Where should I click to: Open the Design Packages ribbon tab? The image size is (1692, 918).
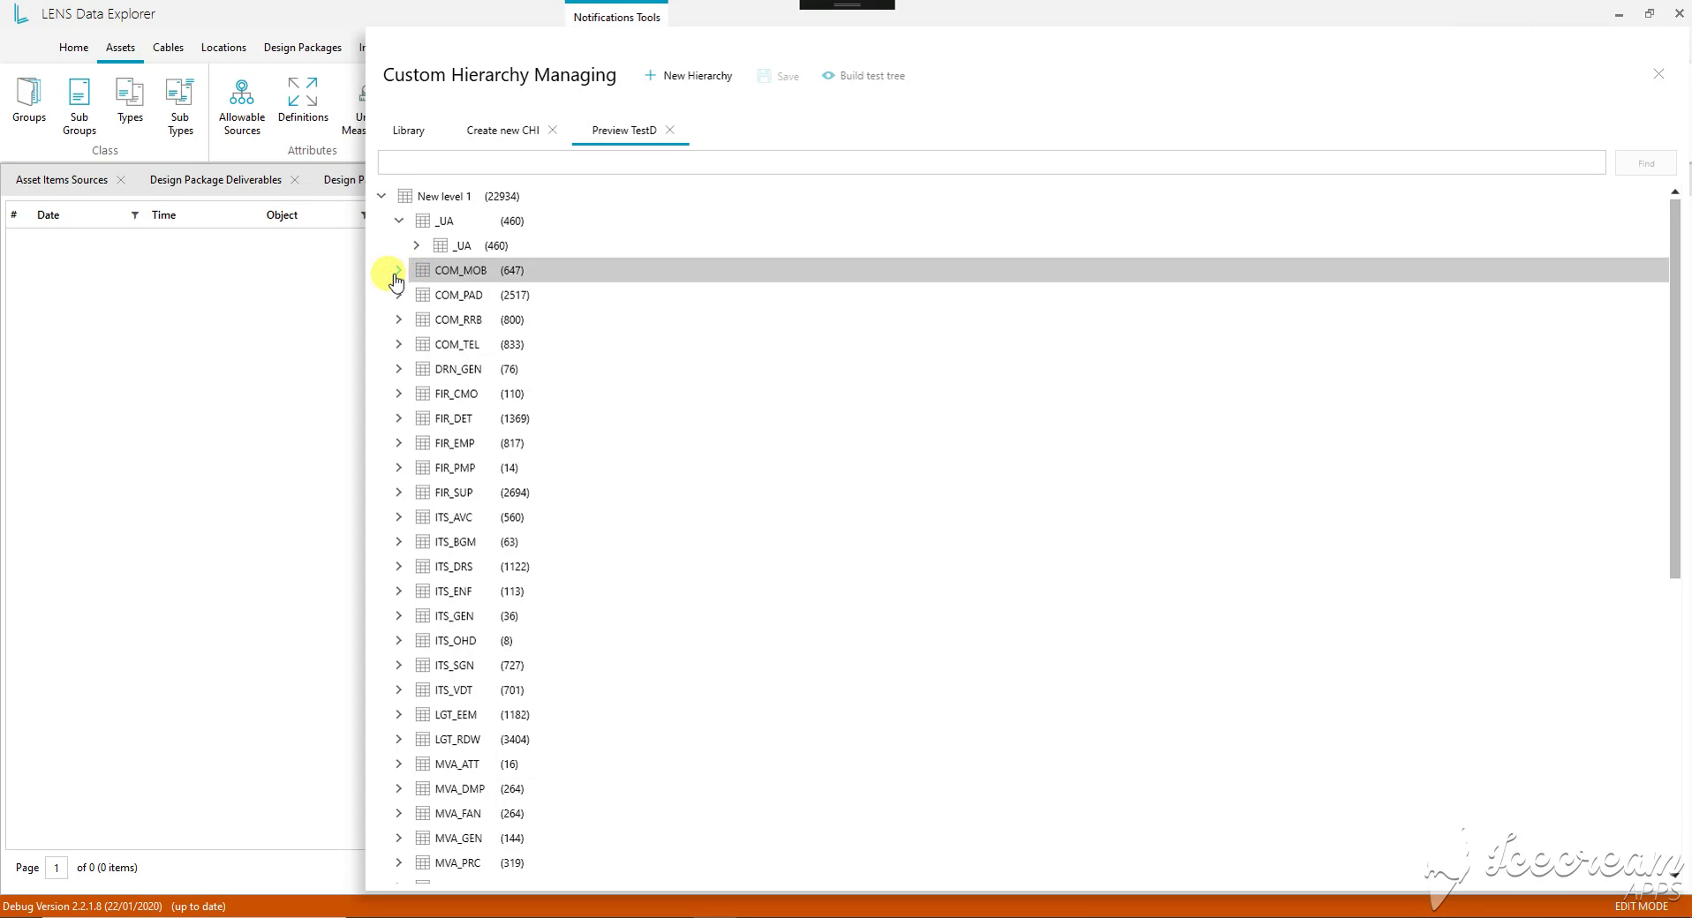[303, 48]
